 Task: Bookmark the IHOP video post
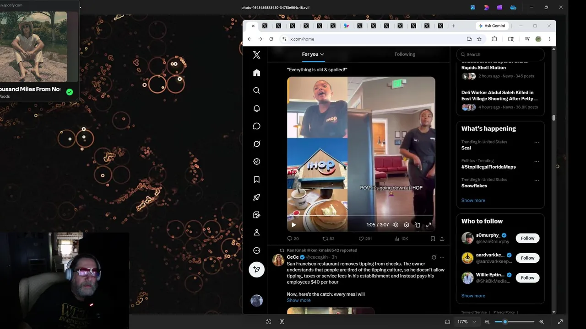click(433, 239)
